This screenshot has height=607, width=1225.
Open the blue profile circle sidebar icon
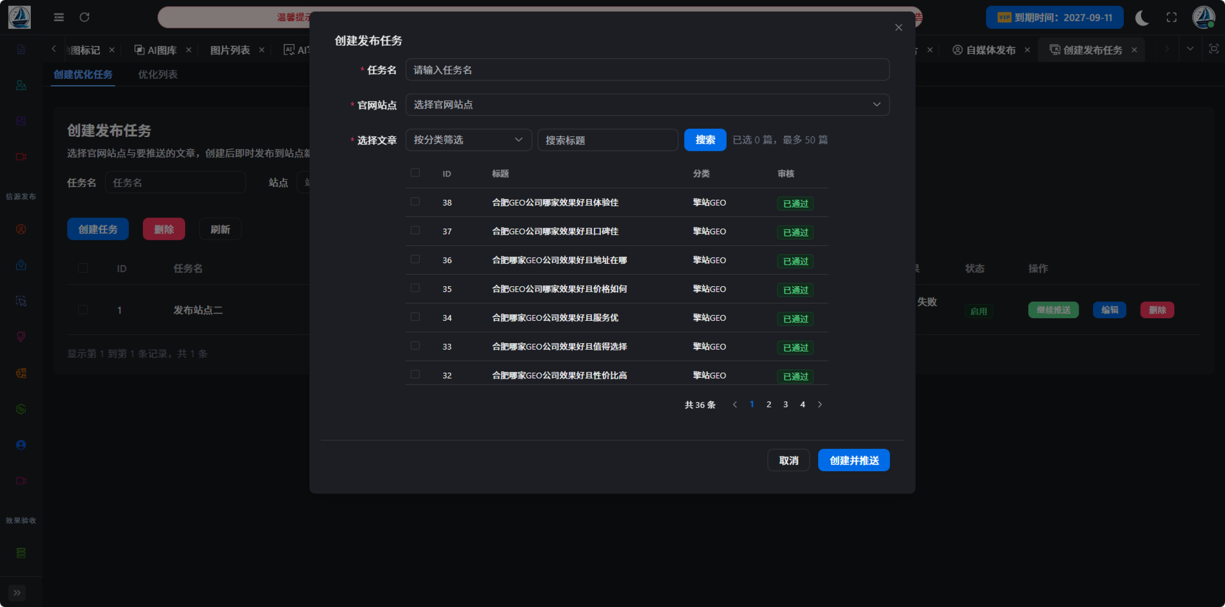click(x=21, y=445)
